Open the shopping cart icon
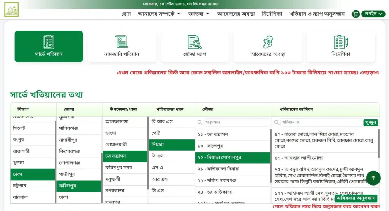 click(356, 14)
